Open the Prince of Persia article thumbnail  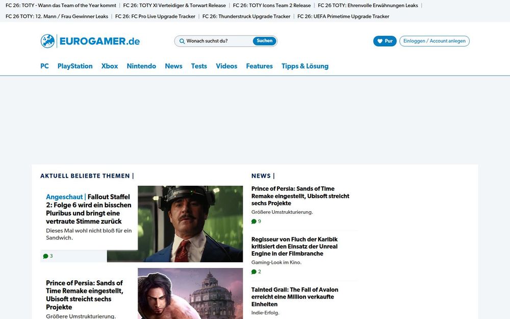(x=190, y=293)
